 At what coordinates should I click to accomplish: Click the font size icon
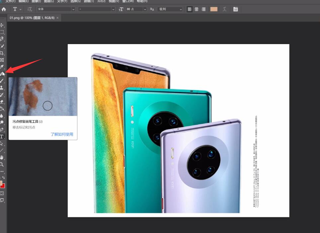pyautogui.click(x=121, y=9)
